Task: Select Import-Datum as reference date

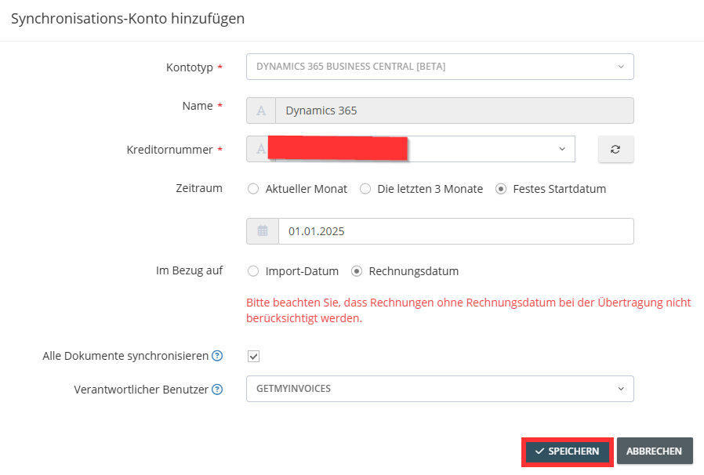Action: click(x=253, y=271)
